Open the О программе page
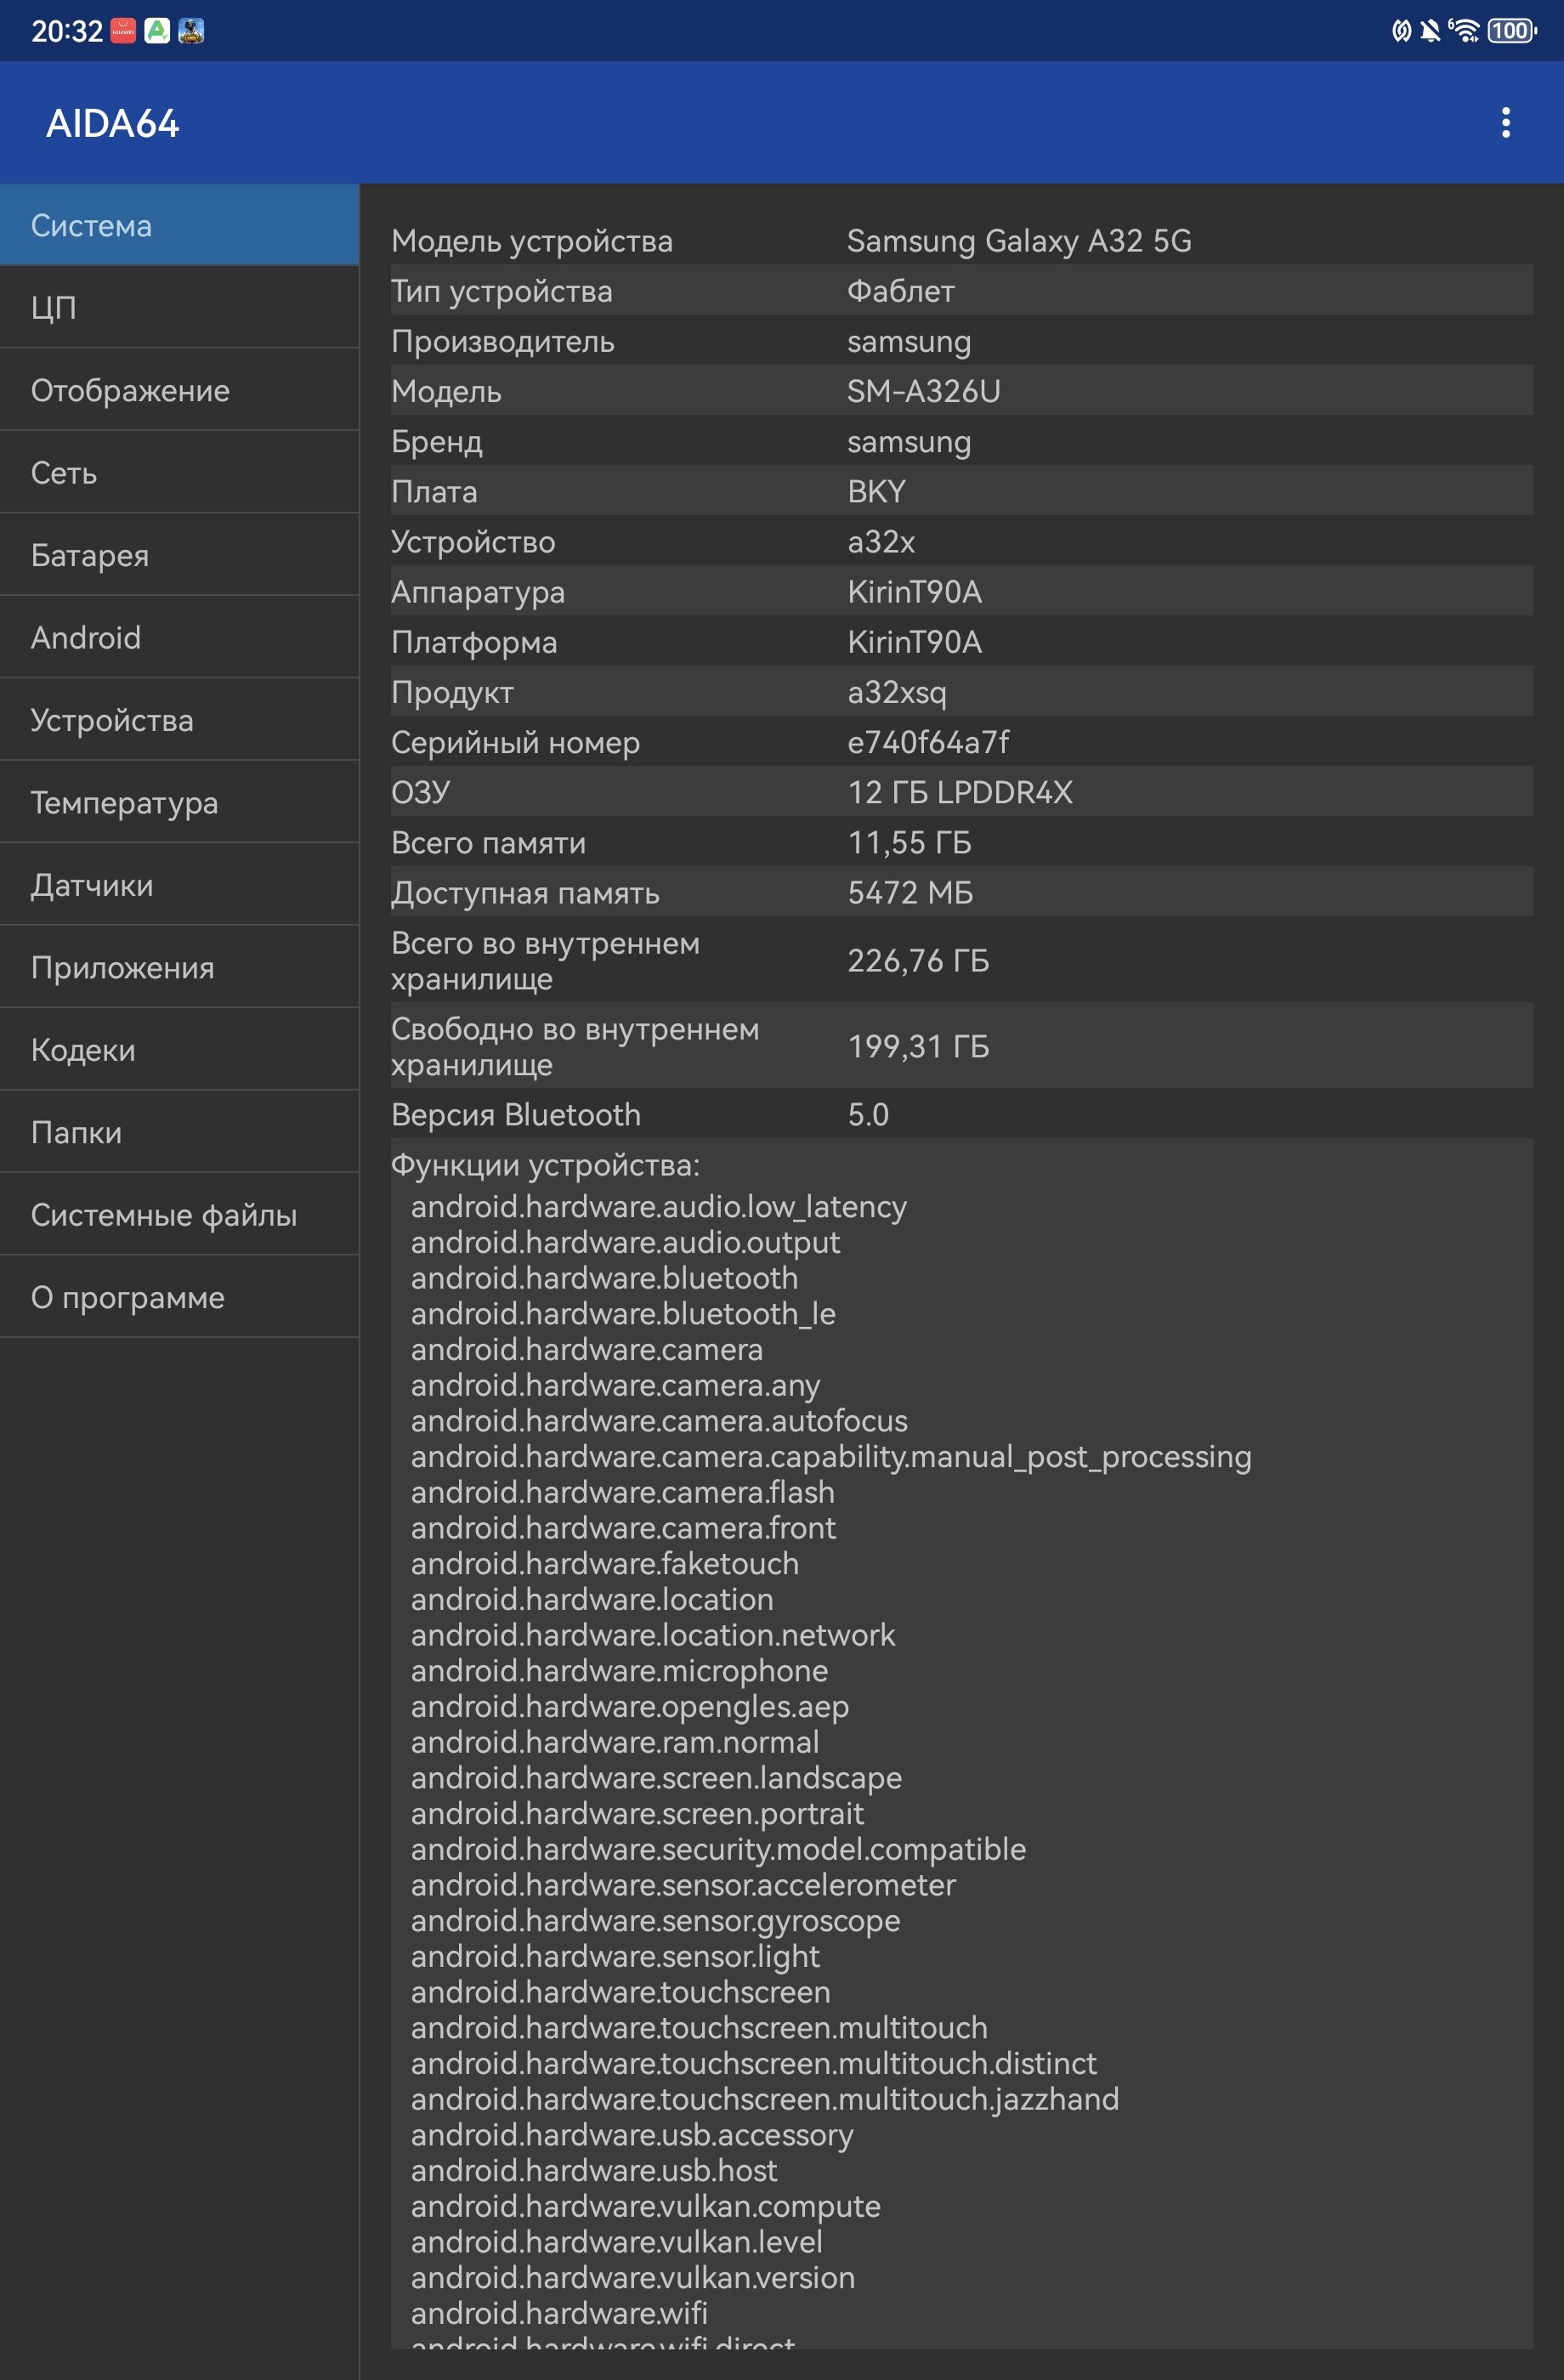This screenshot has width=1564, height=2380. [180, 1297]
